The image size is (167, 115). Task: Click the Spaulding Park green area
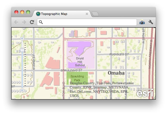(77, 78)
